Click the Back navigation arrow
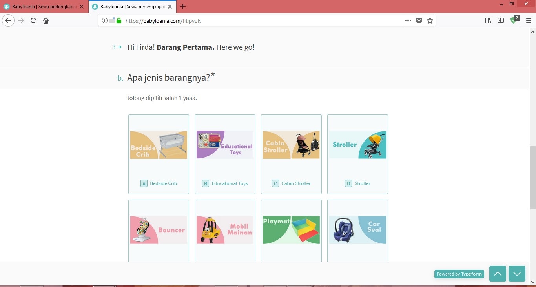This screenshot has width=536, height=287. click(8, 21)
